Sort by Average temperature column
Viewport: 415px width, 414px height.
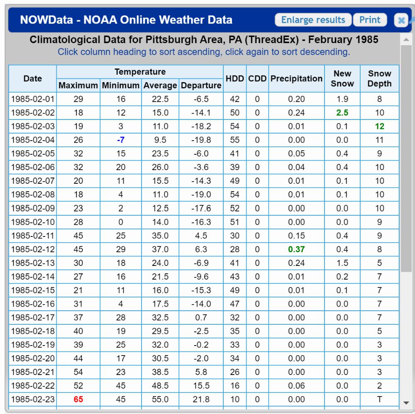[160, 85]
